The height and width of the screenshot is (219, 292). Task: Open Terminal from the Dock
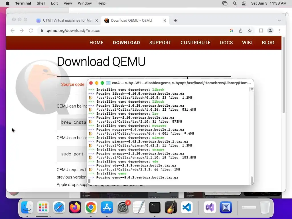coord(155,207)
